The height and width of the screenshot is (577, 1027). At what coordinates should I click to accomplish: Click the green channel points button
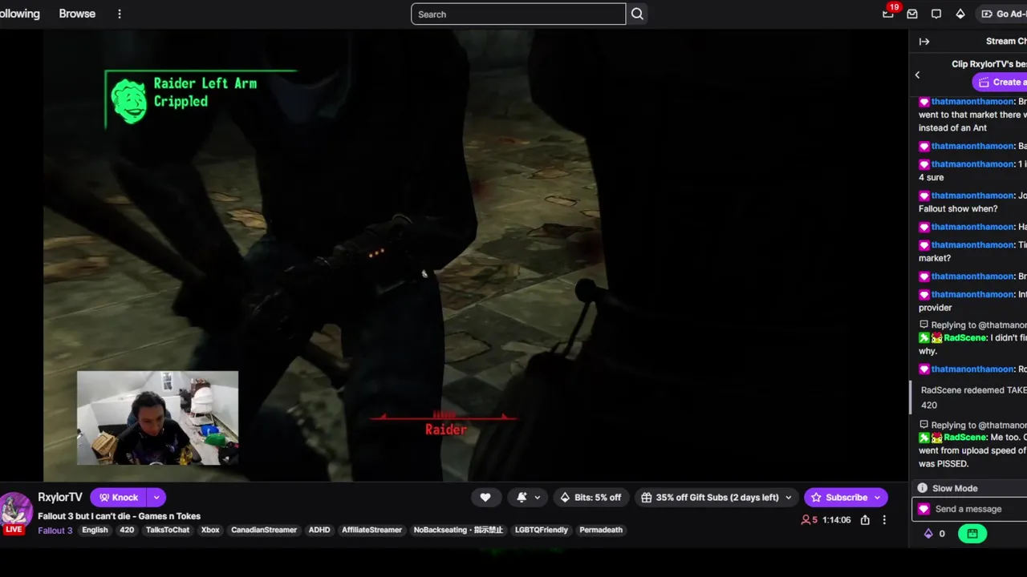[x=972, y=533]
